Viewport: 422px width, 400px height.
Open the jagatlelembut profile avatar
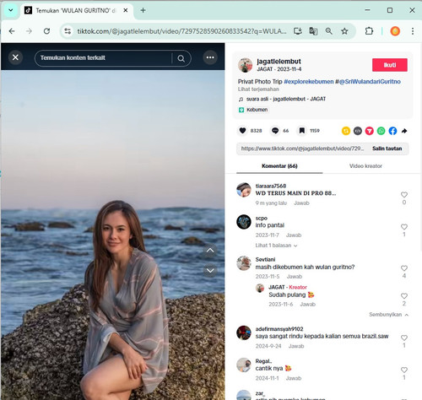(245, 65)
